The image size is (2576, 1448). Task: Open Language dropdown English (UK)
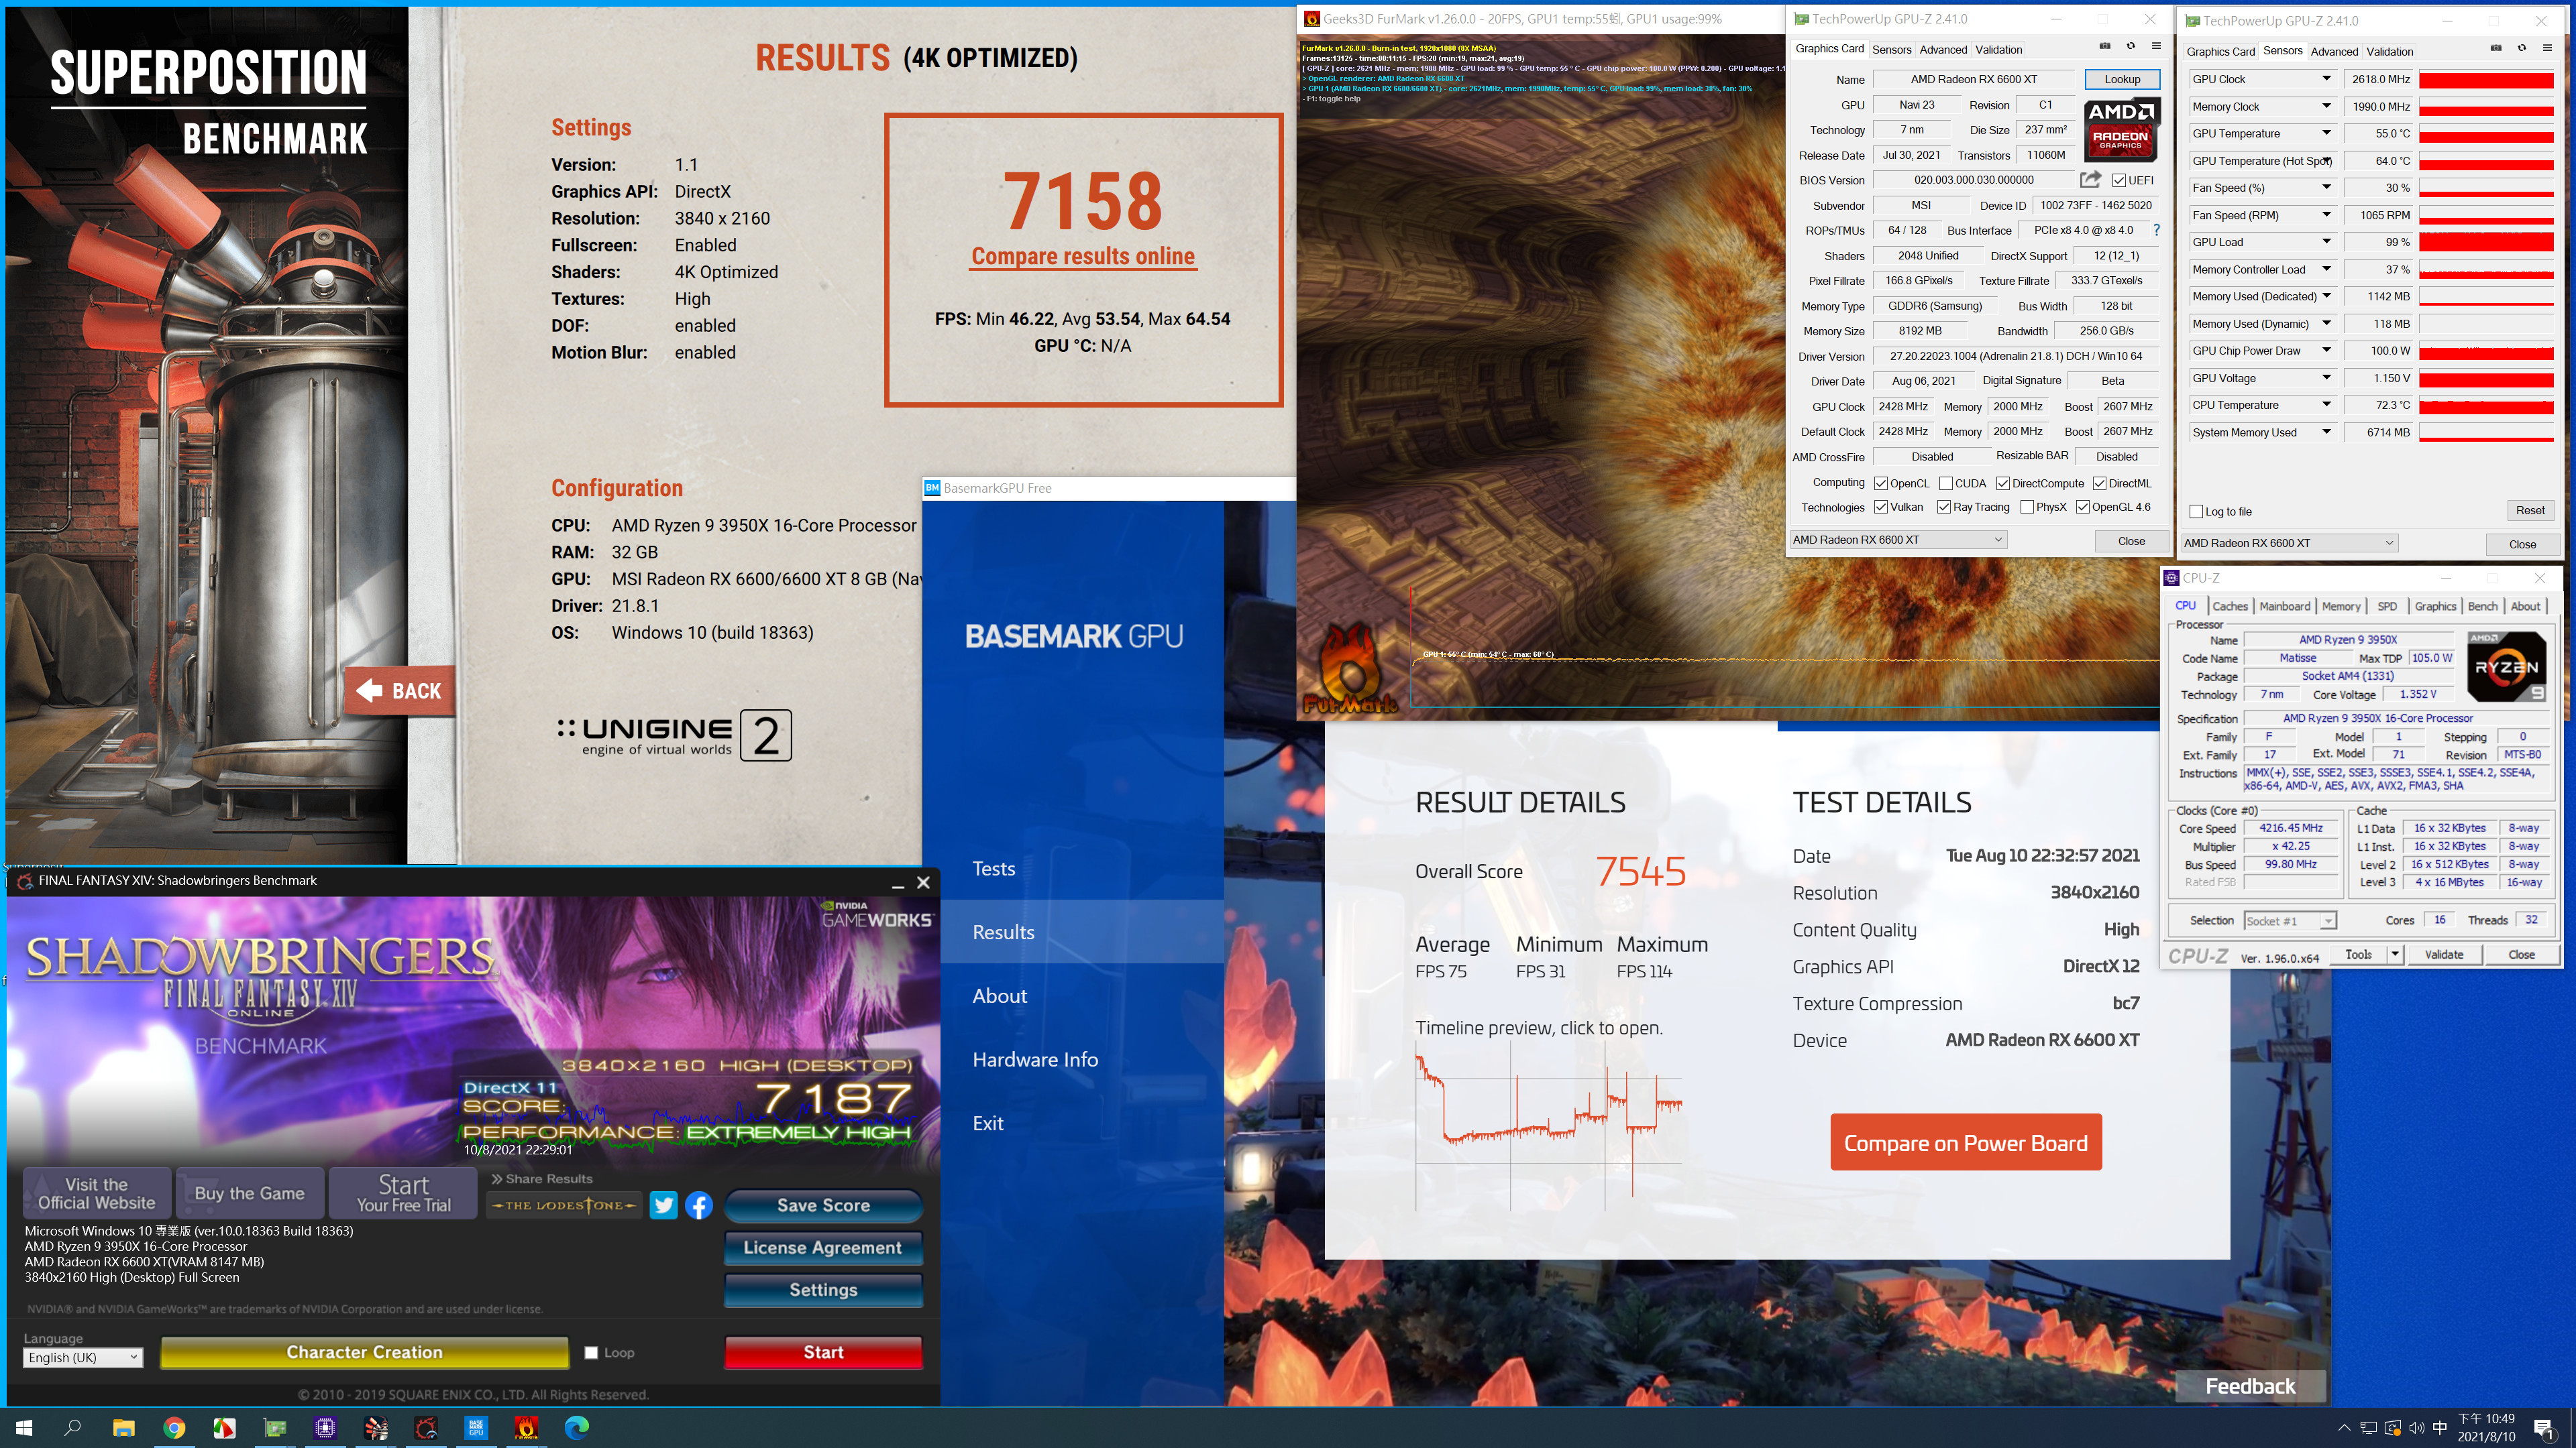click(x=83, y=1357)
